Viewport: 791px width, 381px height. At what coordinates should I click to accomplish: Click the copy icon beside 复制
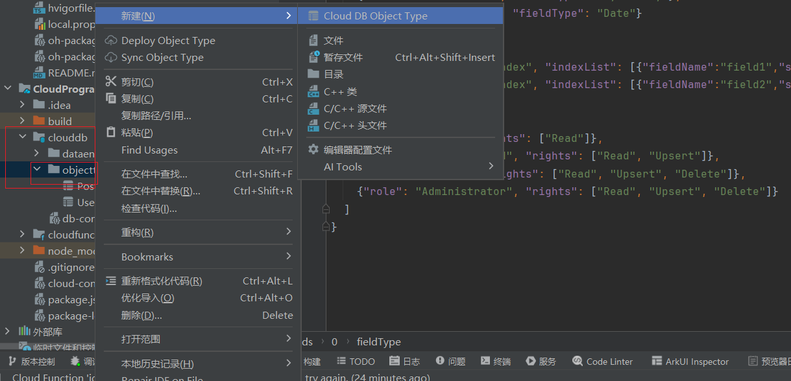pyautogui.click(x=111, y=98)
